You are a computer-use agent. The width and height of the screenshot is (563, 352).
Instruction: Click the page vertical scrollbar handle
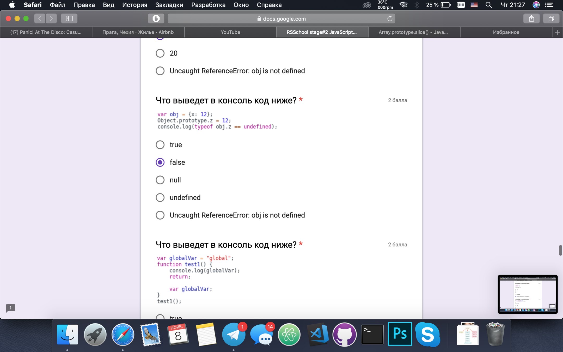point(560,250)
